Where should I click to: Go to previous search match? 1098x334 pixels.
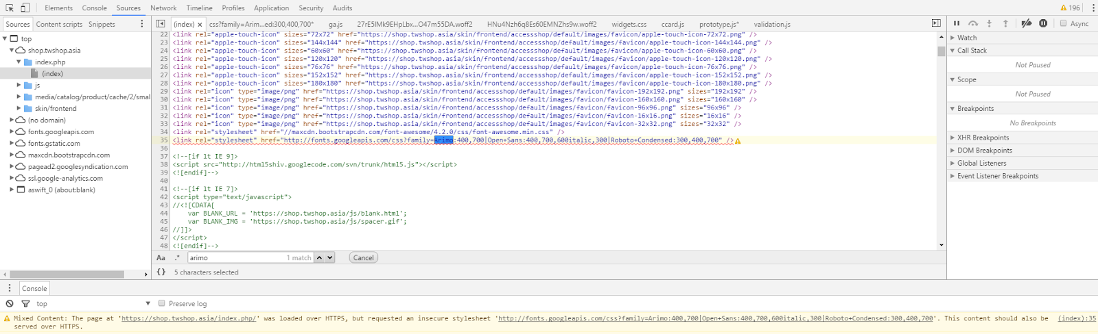click(x=319, y=258)
